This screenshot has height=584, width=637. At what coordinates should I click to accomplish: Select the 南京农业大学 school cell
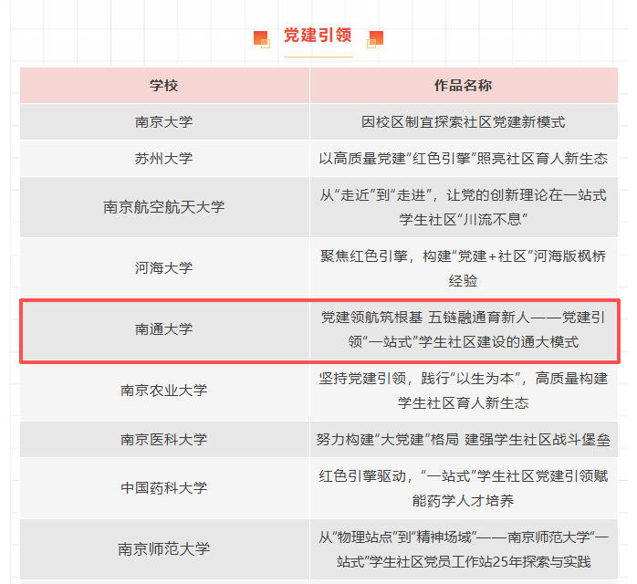pyautogui.click(x=164, y=391)
